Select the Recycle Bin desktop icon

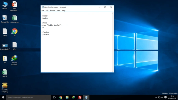point(5,19)
